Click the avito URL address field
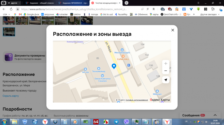The height and width of the screenshot is (125, 224). (x=74, y=9)
